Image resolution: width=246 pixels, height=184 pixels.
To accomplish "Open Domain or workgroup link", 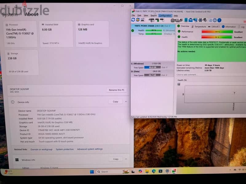I will click(42, 149).
